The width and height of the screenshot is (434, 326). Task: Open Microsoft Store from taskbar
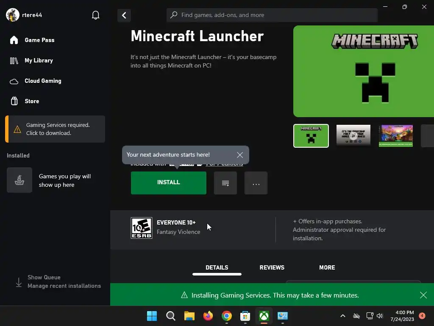(245, 316)
